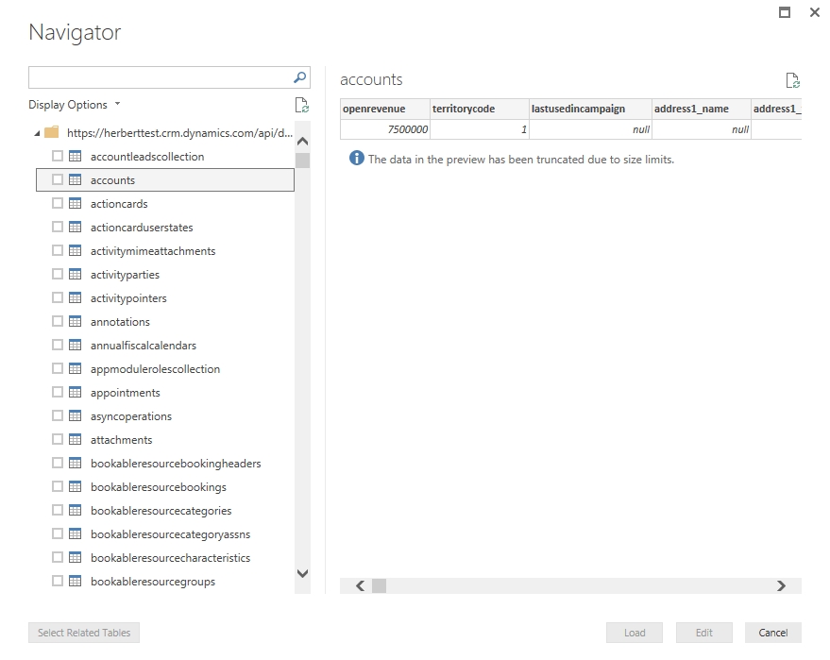The image size is (830, 660).
Task: Select the annotations table row
Action: click(x=165, y=321)
